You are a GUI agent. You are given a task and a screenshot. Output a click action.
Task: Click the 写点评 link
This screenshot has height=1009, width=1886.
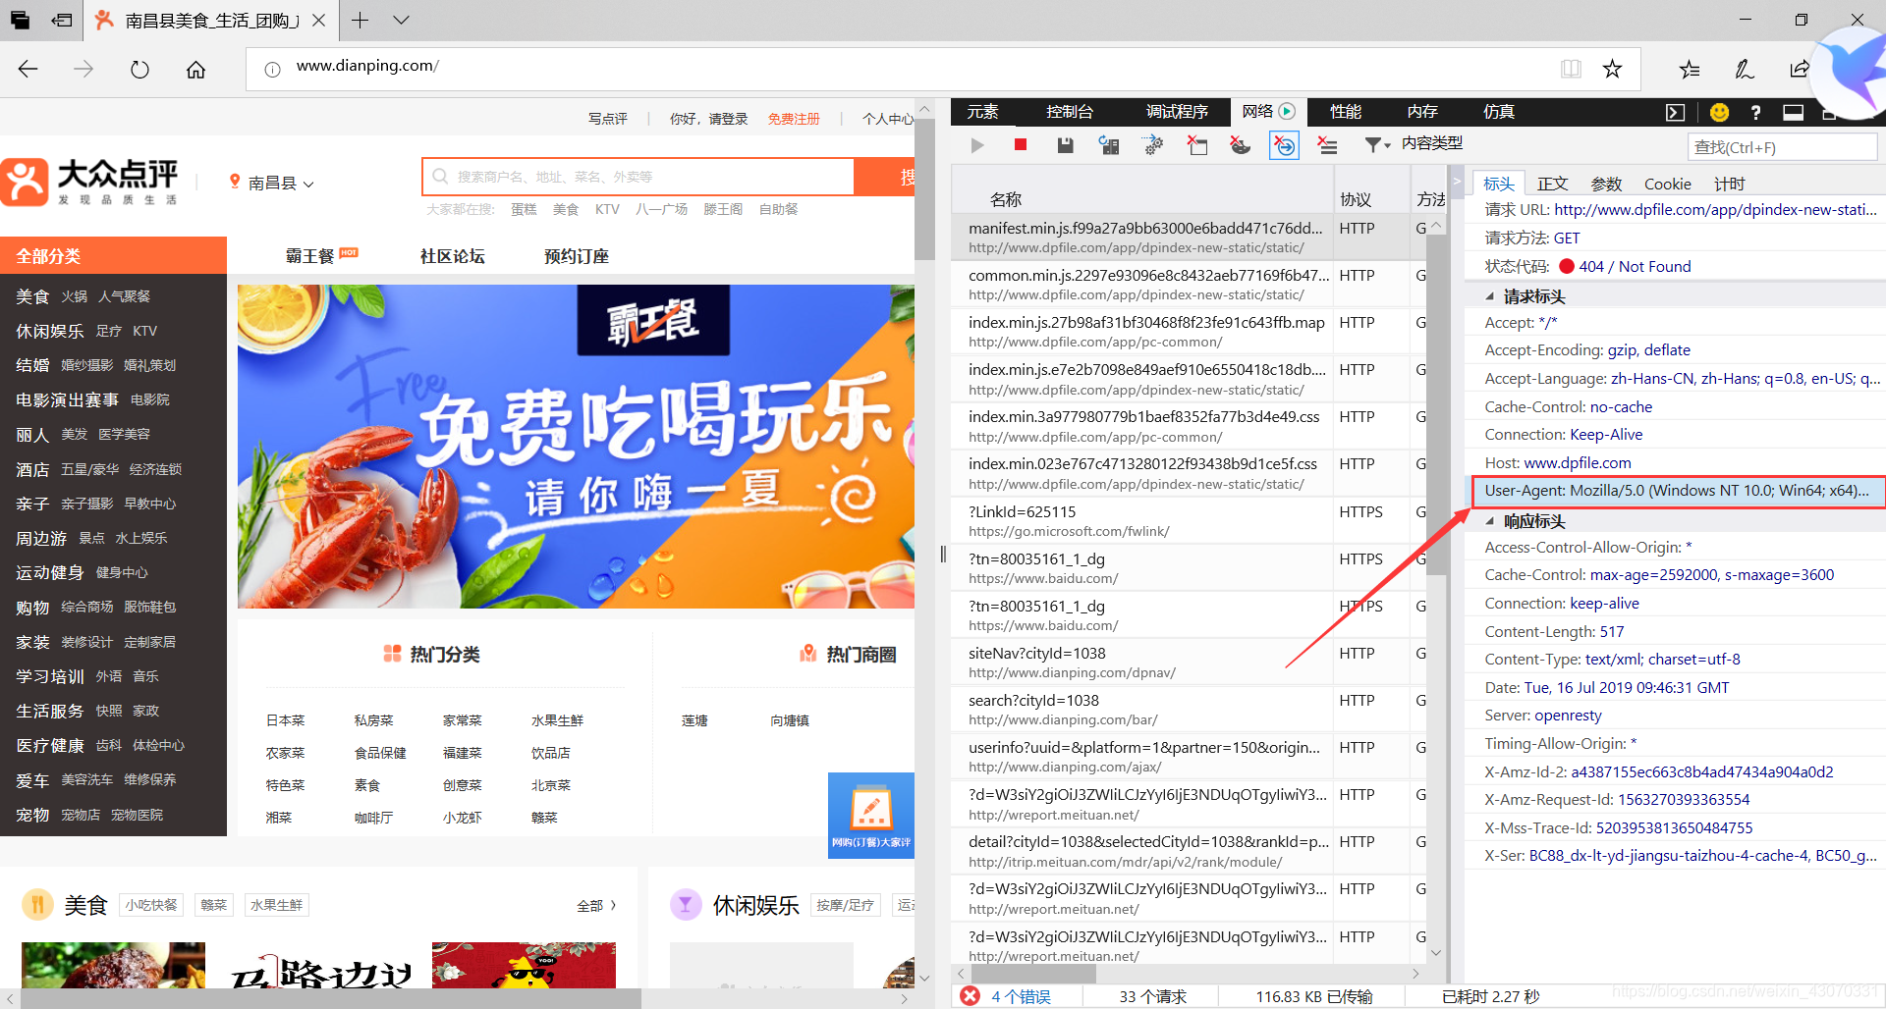[608, 119]
